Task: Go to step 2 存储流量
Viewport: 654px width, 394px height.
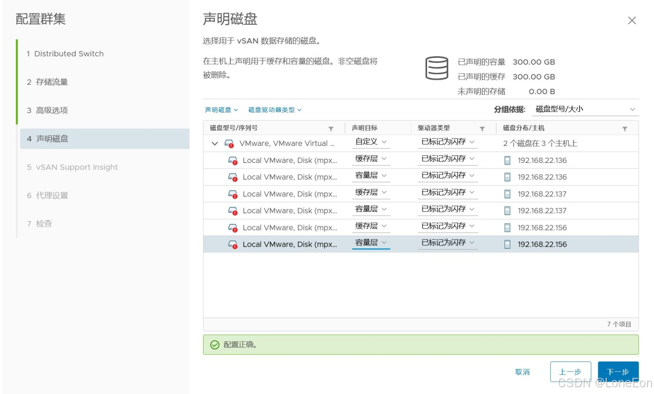Action: pos(47,82)
